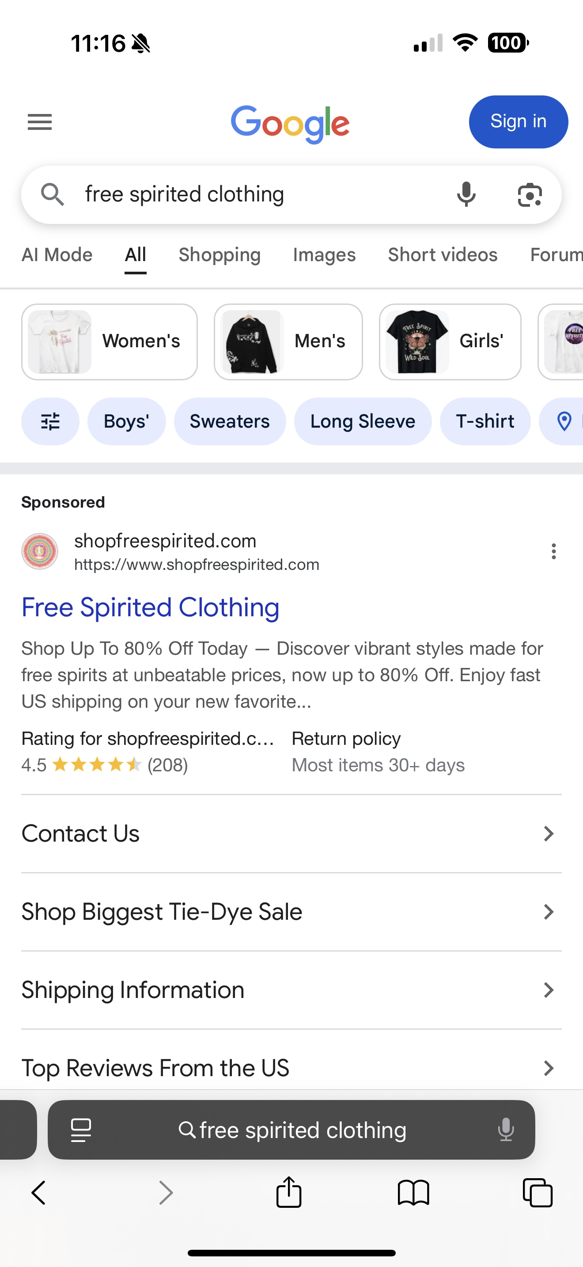The width and height of the screenshot is (583, 1267).
Task: Click the Sign in button
Action: [518, 121]
